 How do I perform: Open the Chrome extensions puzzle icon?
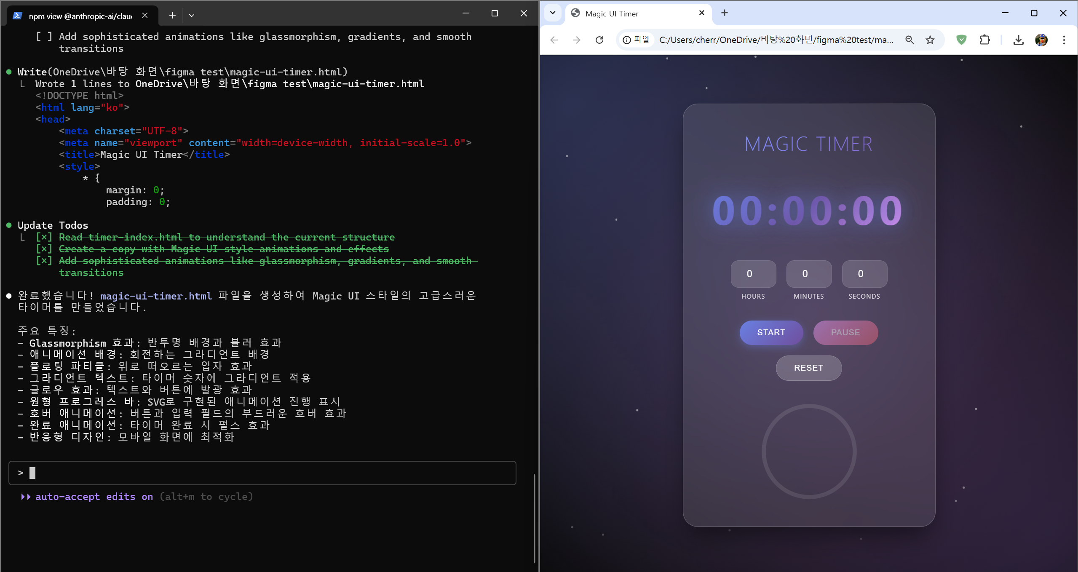coord(984,40)
